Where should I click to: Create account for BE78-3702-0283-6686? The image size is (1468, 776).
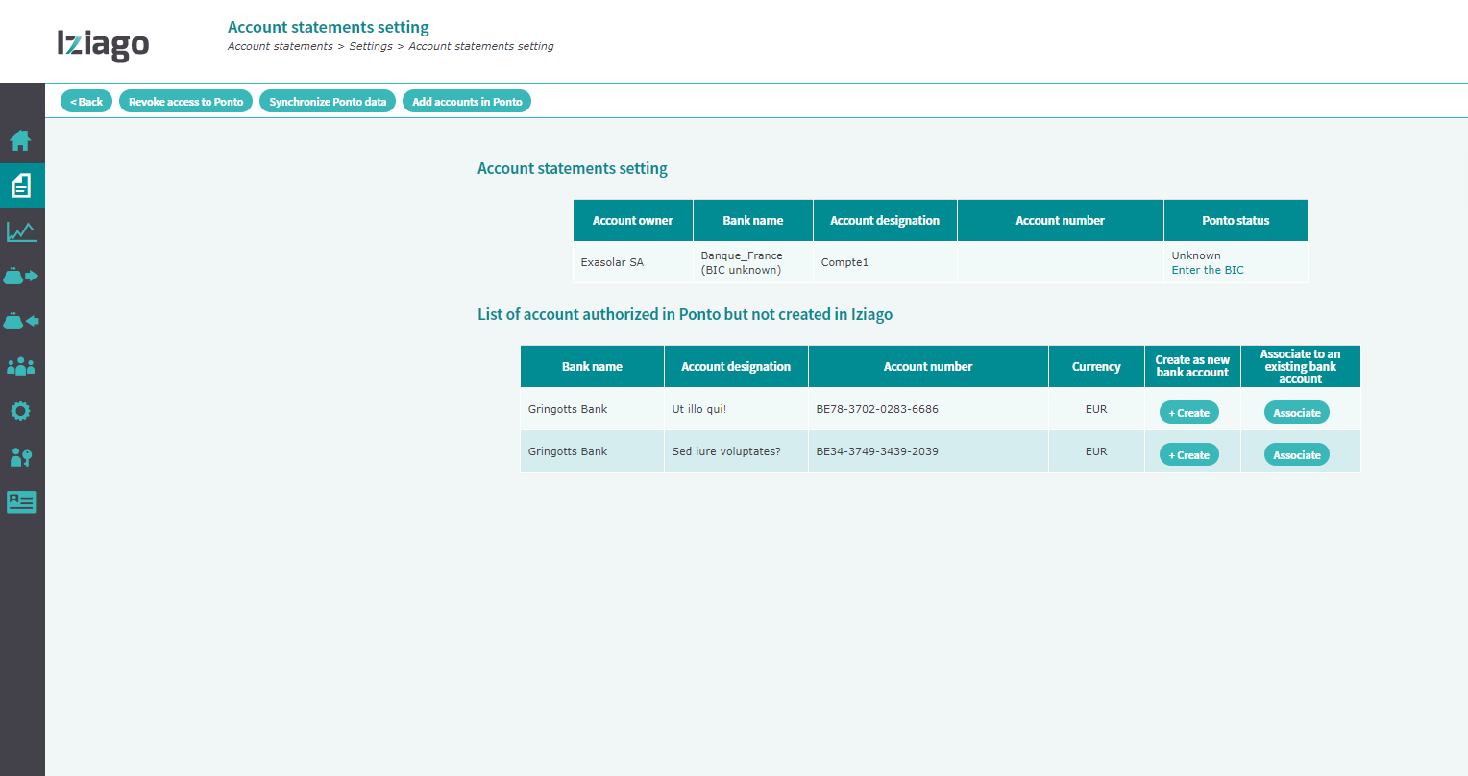point(1189,413)
